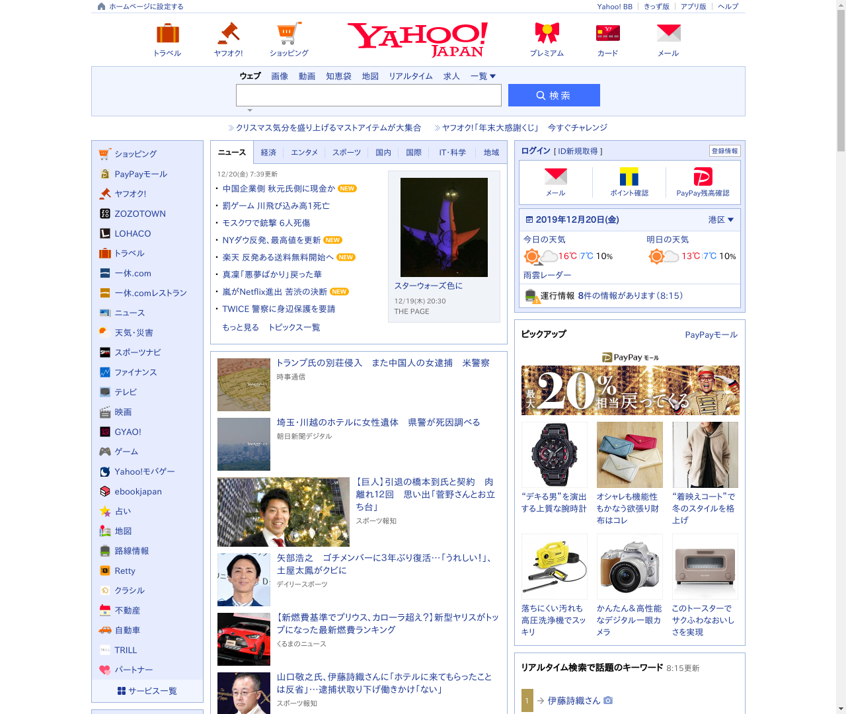Open the 港区 location dropdown

coord(721,219)
